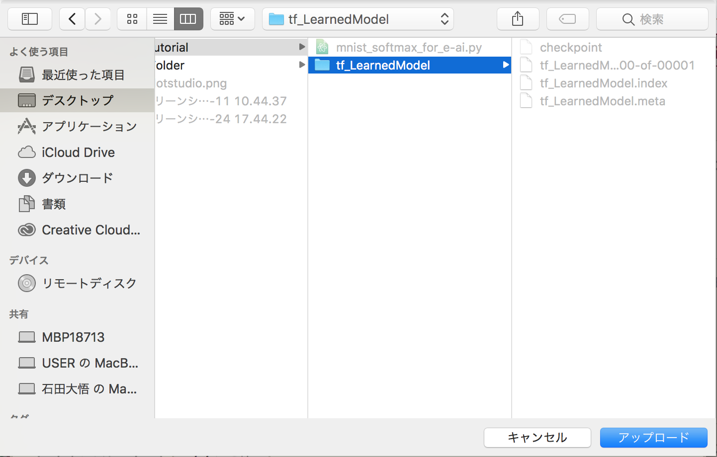Select the tf_LearnedModel.meta file

click(614, 101)
